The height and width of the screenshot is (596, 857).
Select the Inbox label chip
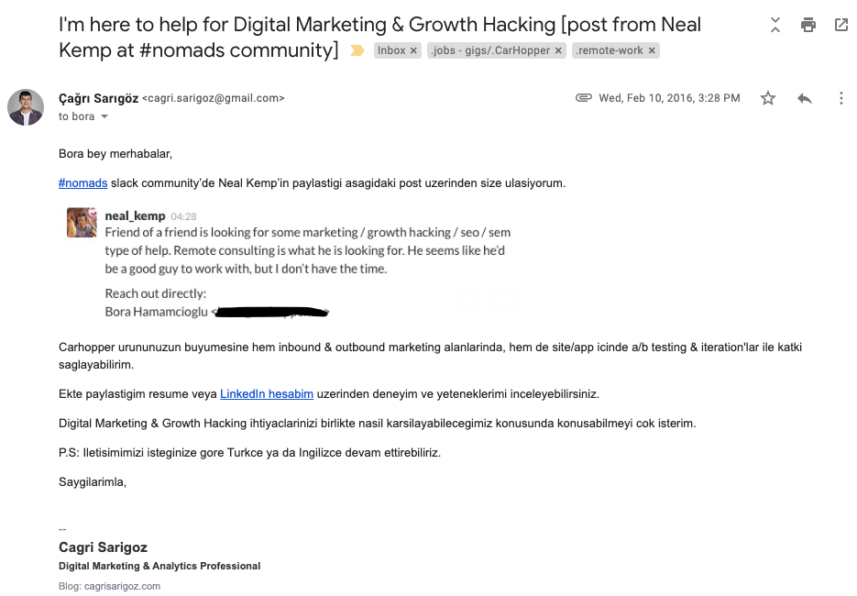(391, 50)
